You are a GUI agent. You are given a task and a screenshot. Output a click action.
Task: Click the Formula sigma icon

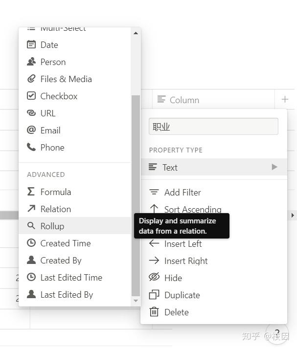tap(31, 192)
